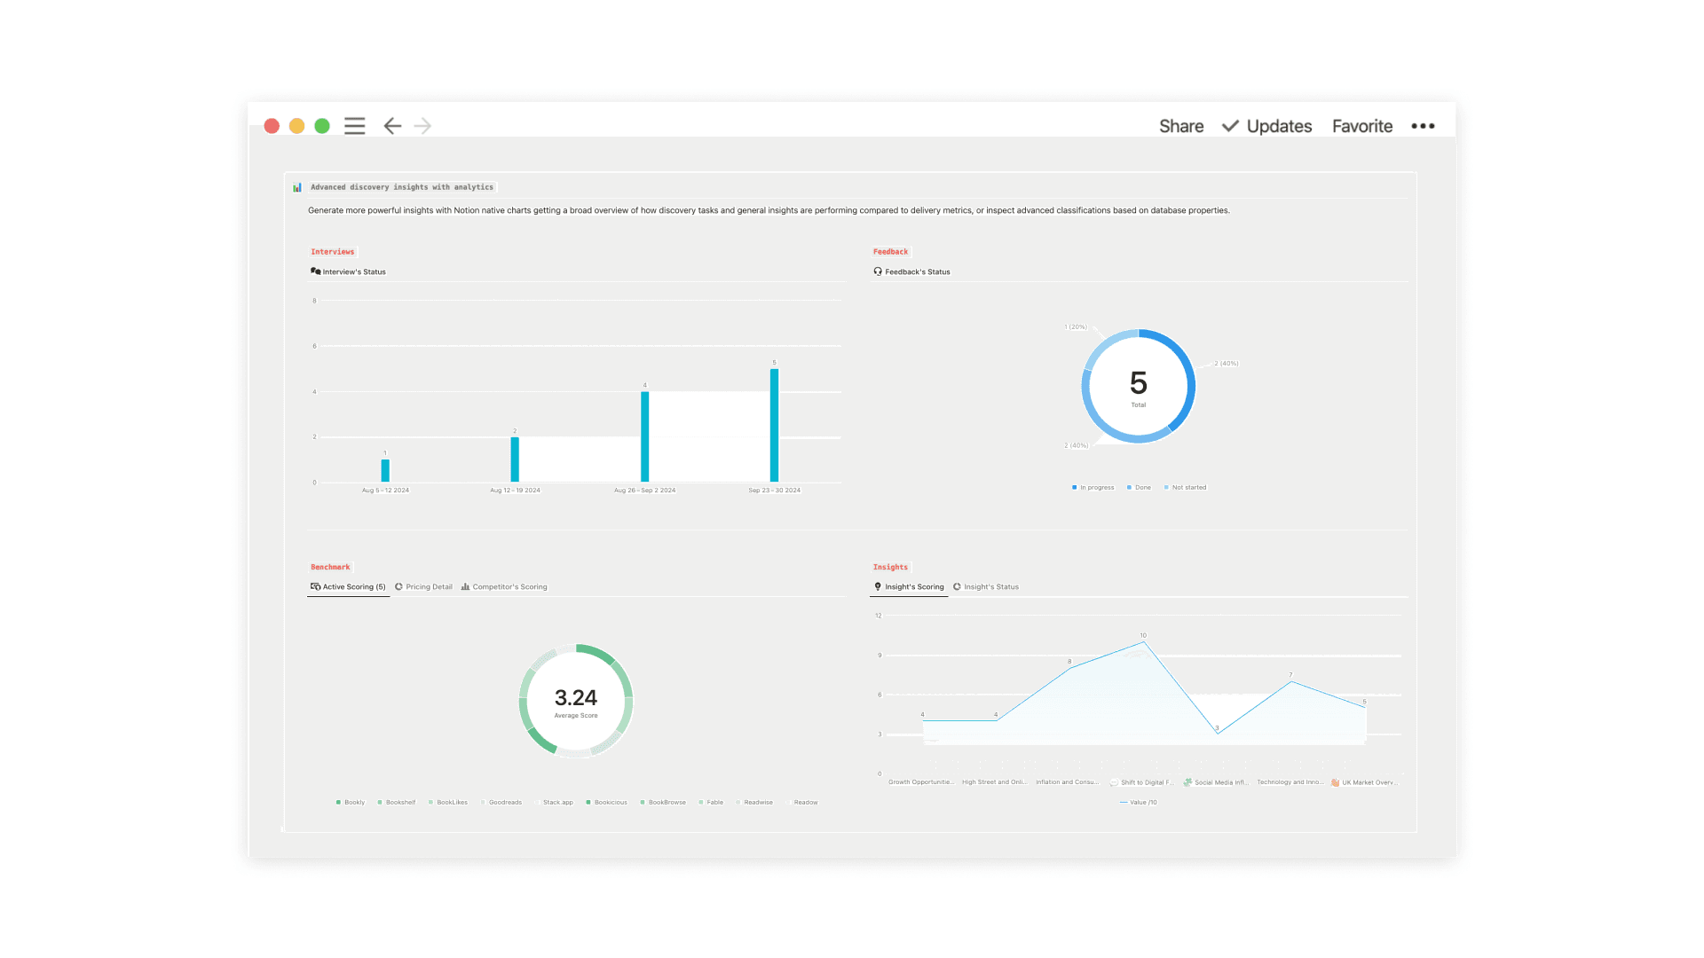Open the sidebar hamburger menu

[x=355, y=126]
